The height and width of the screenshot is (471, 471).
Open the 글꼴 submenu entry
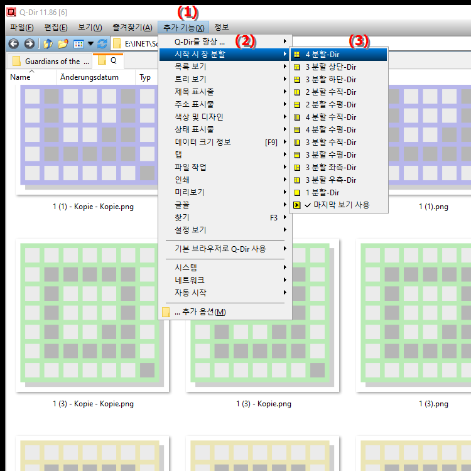225,205
